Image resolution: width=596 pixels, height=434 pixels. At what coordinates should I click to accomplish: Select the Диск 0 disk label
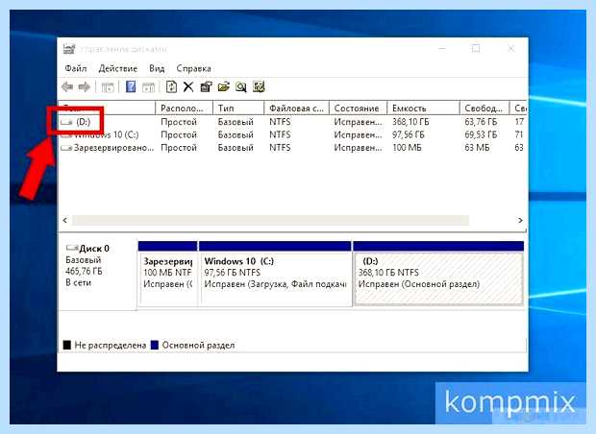coord(94,249)
